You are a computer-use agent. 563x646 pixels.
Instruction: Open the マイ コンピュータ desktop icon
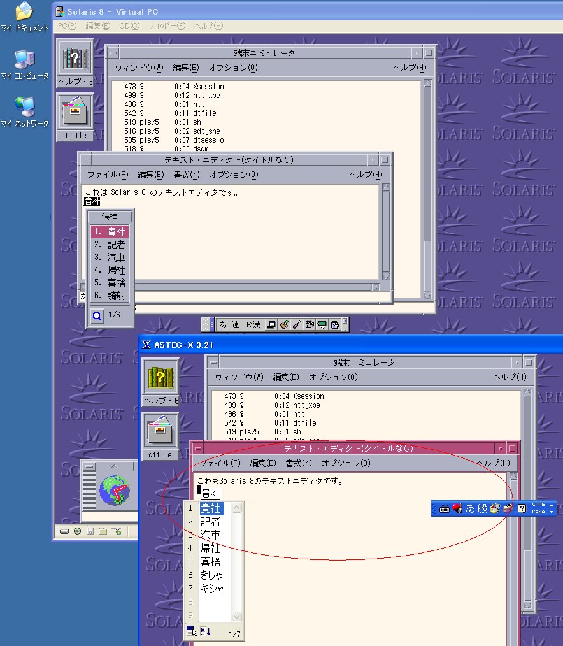pyautogui.click(x=24, y=65)
